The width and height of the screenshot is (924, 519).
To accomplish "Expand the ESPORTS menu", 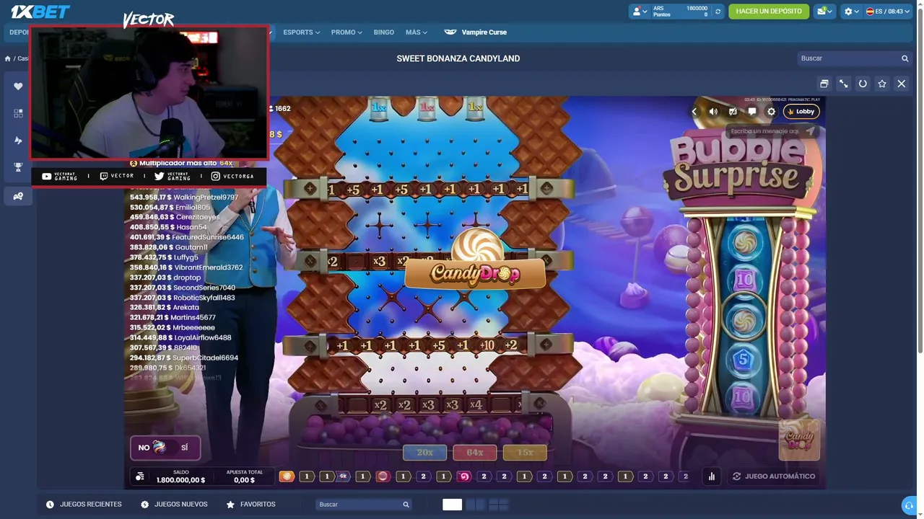I will coord(301,32).
